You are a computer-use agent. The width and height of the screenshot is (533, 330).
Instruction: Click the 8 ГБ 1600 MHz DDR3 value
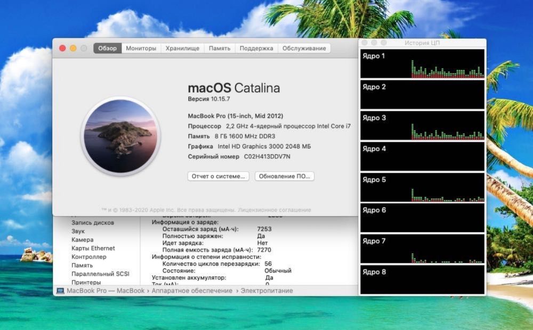(x=245, y=136)
